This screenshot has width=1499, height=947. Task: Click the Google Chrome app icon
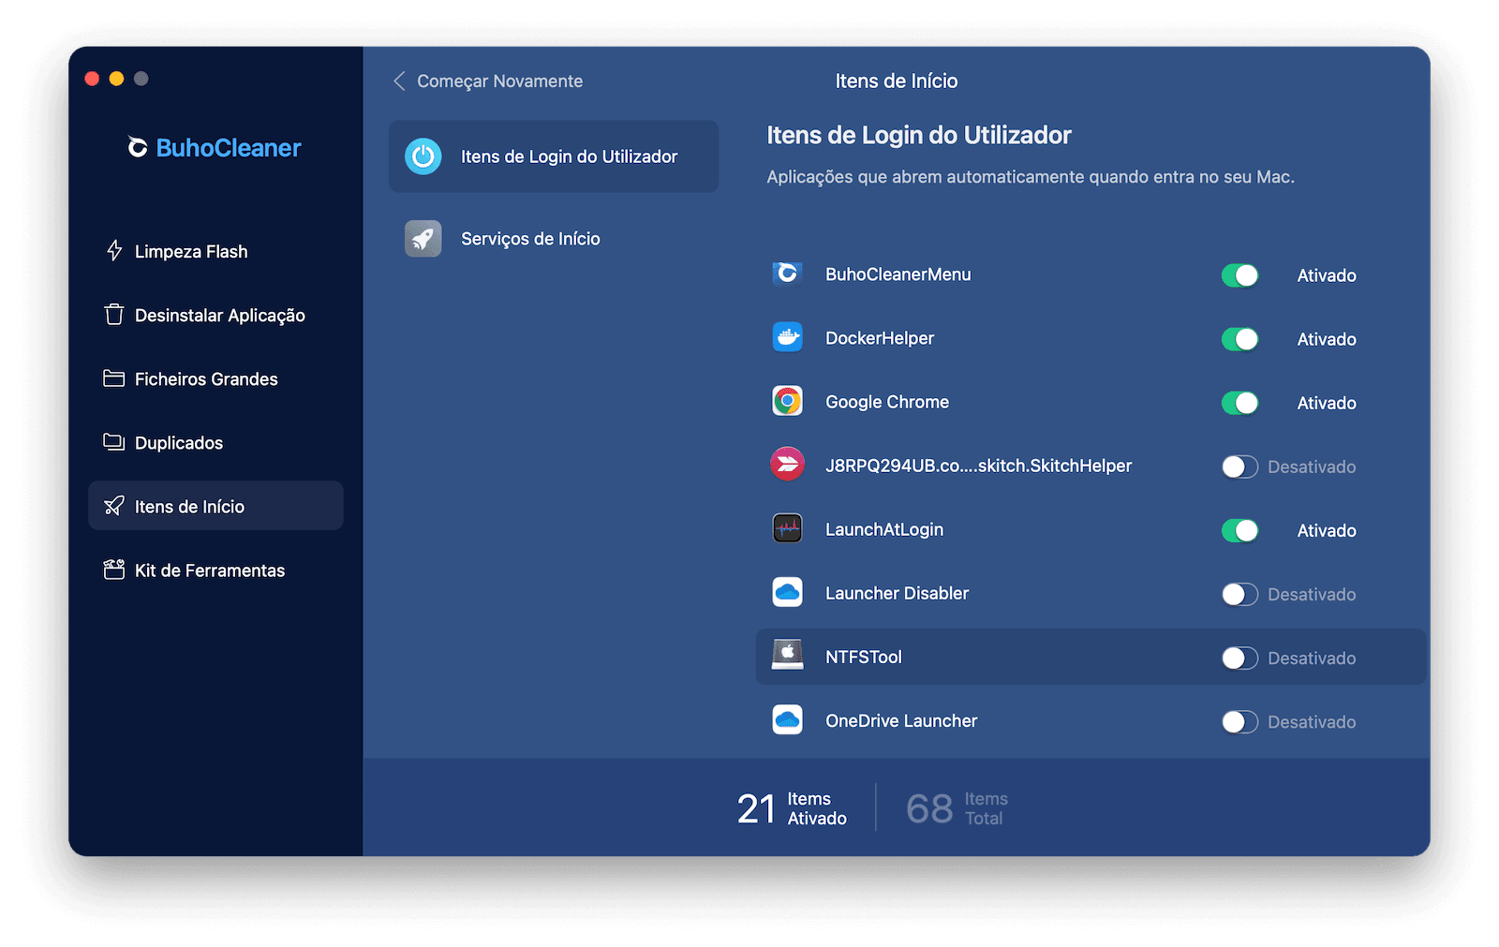point(787,401)
